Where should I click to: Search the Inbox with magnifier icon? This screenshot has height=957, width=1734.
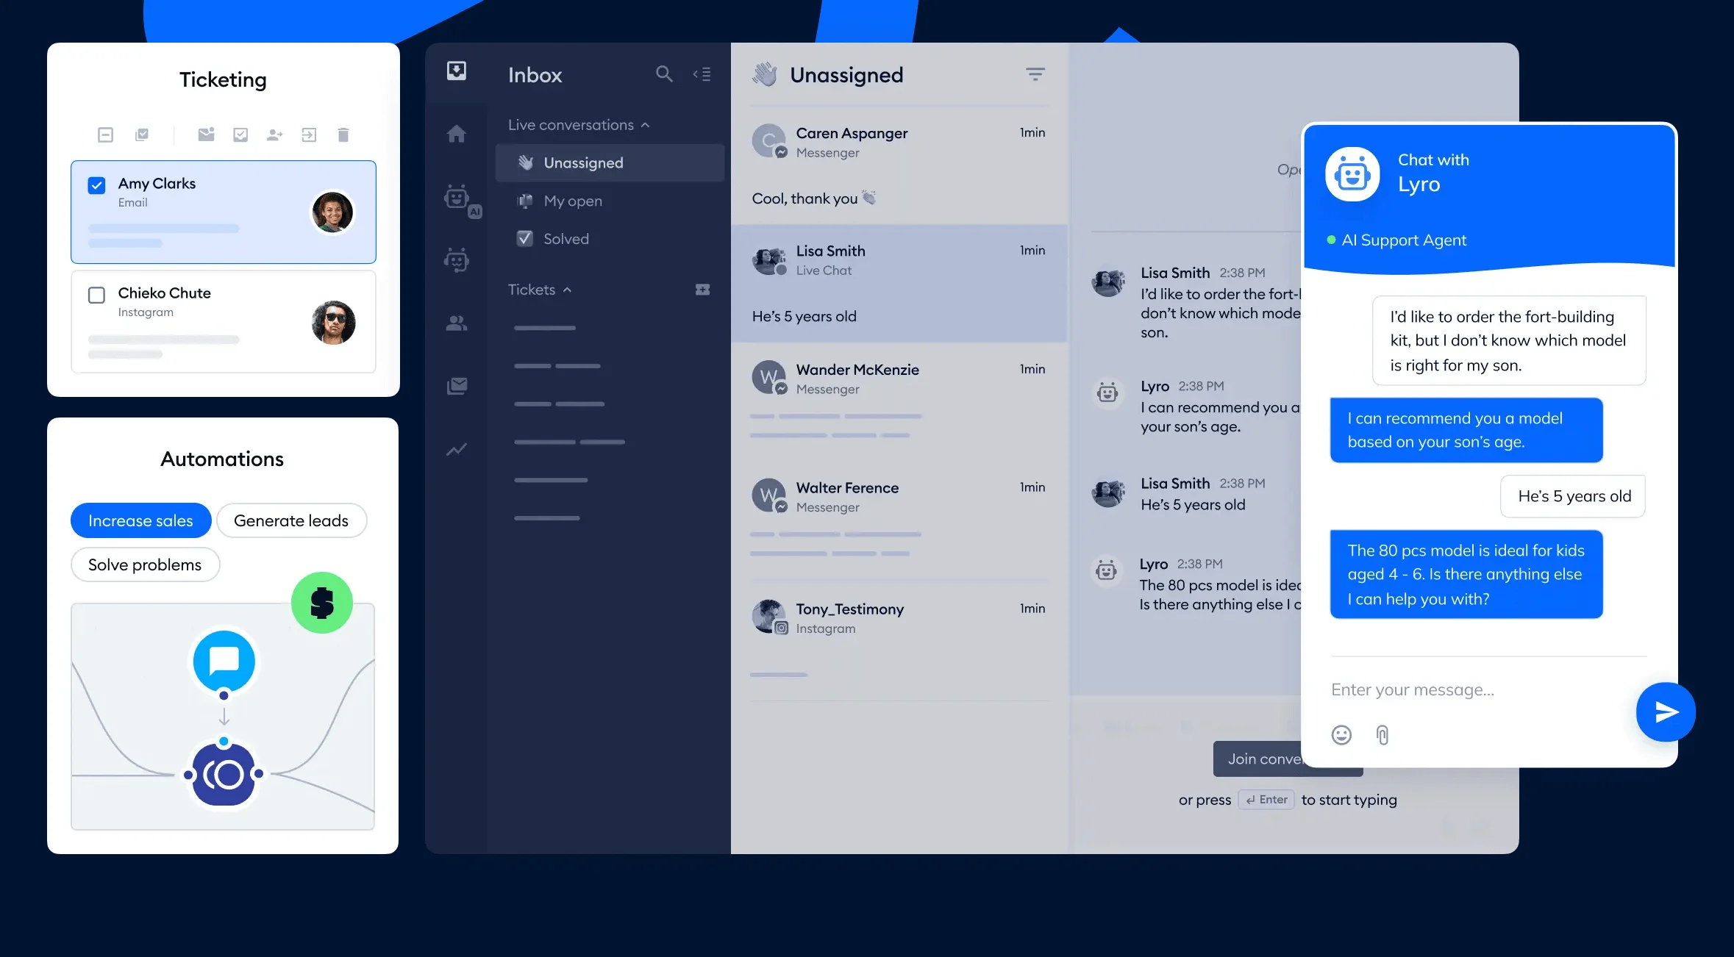pyautogui.click(x=664, y=74)
